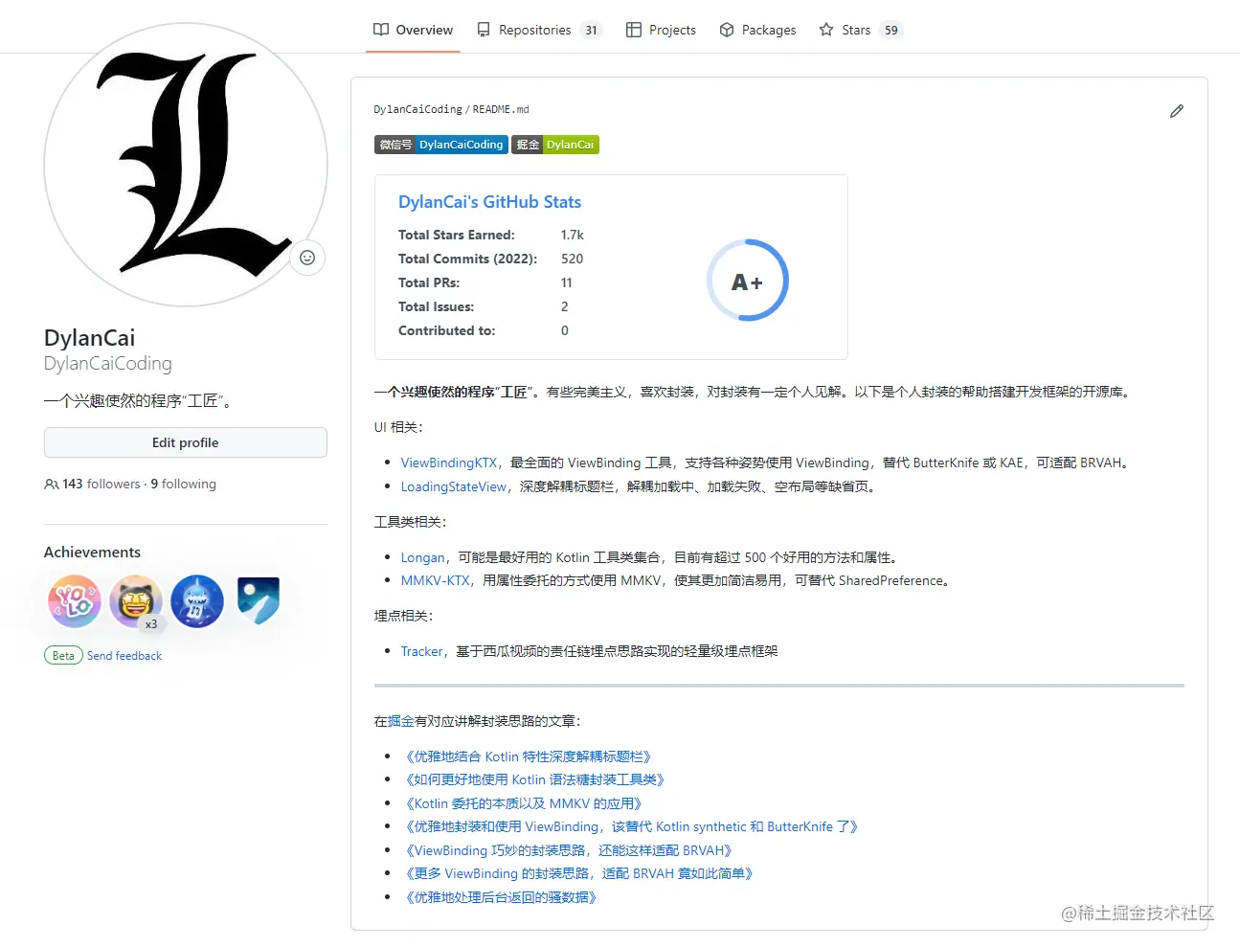Open the Pull Shark achievement badge

(x=197, y=601)
